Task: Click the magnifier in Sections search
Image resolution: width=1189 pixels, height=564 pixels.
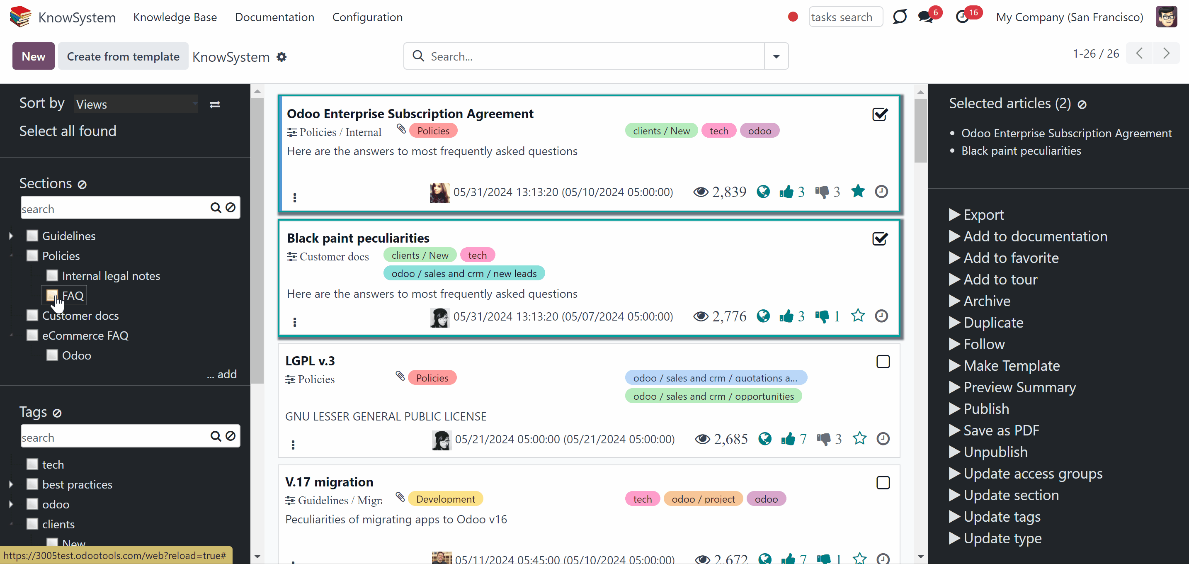Action: pos(216,208)
